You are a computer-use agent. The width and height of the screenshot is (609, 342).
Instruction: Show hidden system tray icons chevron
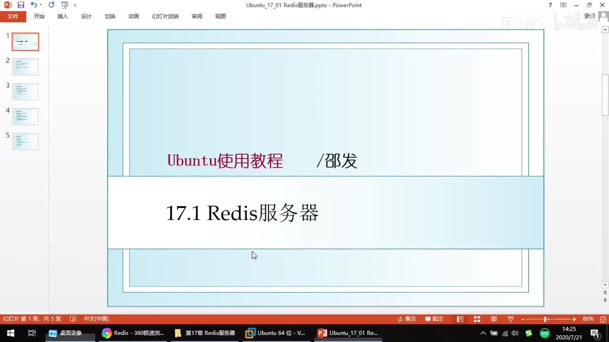483,333
